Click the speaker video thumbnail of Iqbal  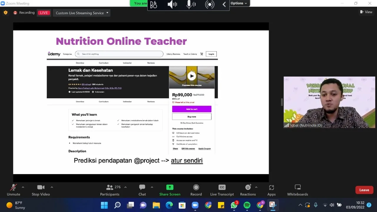pyautogui.click(x=329, y=102)
